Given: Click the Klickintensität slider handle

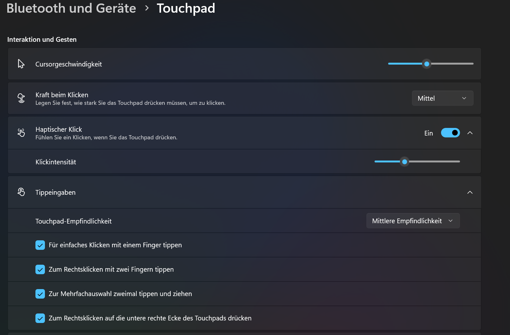Looking at the screenshot, I should (404, 162).
